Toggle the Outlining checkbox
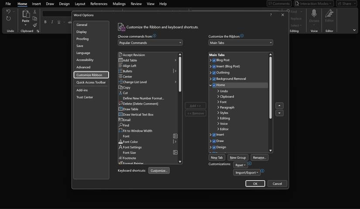The width and height of the screenshot is (360, 209). [214, 73]
